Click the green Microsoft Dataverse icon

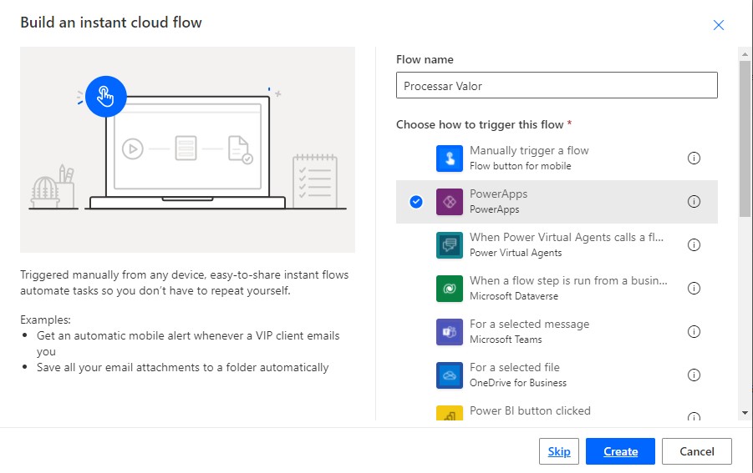(x=450, y=289)
